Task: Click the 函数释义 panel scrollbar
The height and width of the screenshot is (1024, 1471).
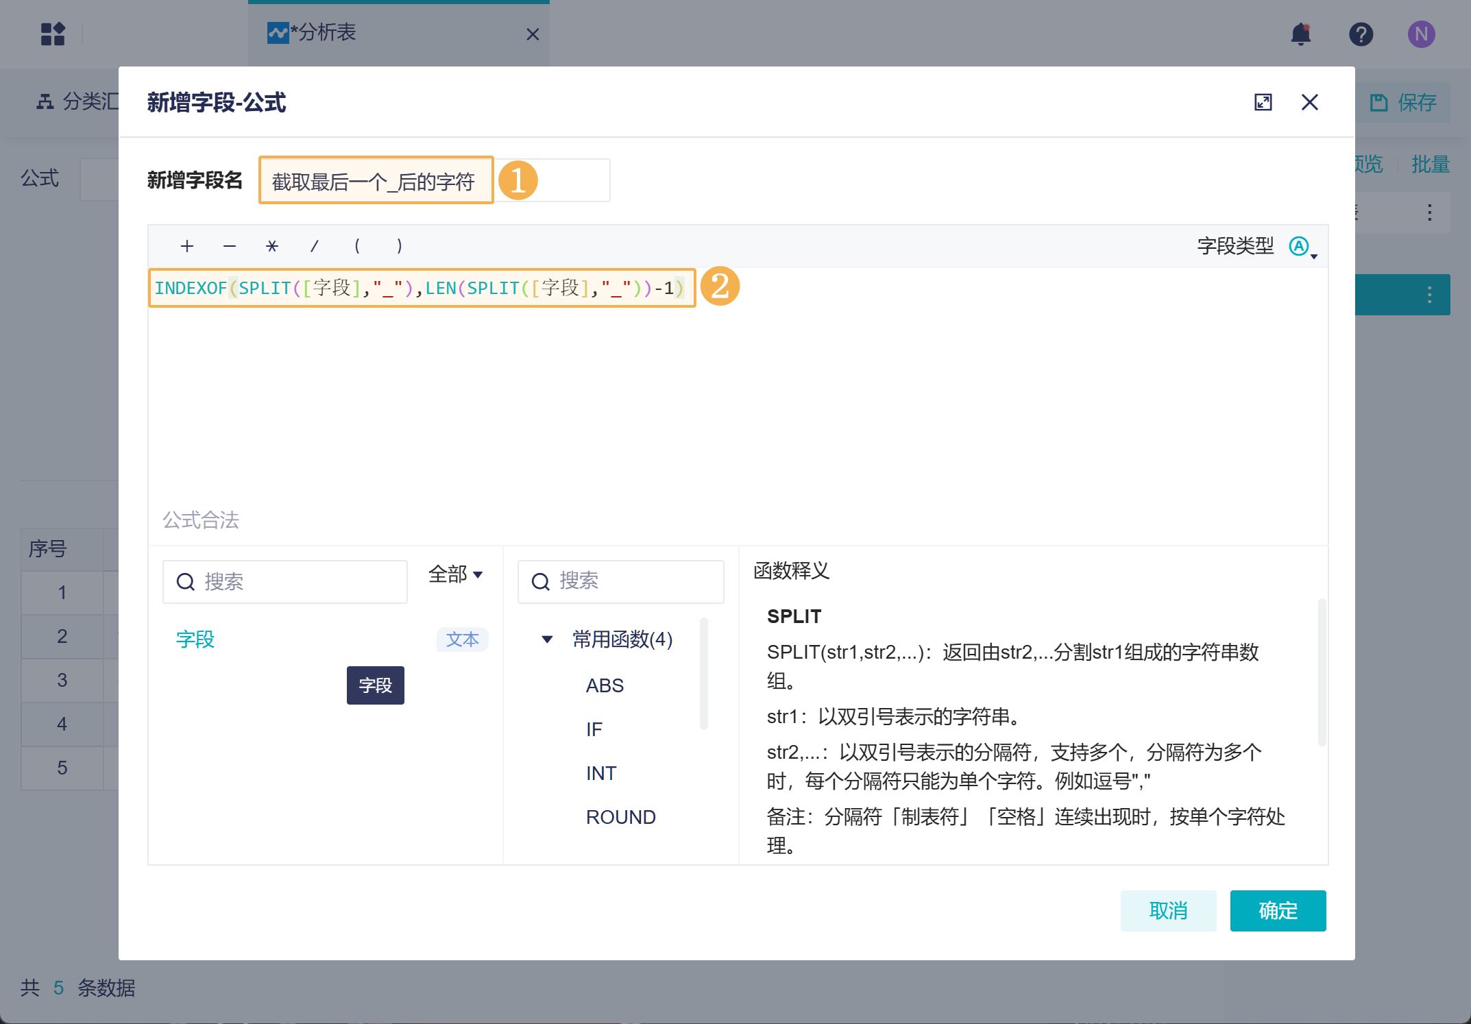Action: click(x=1322, y=672)
